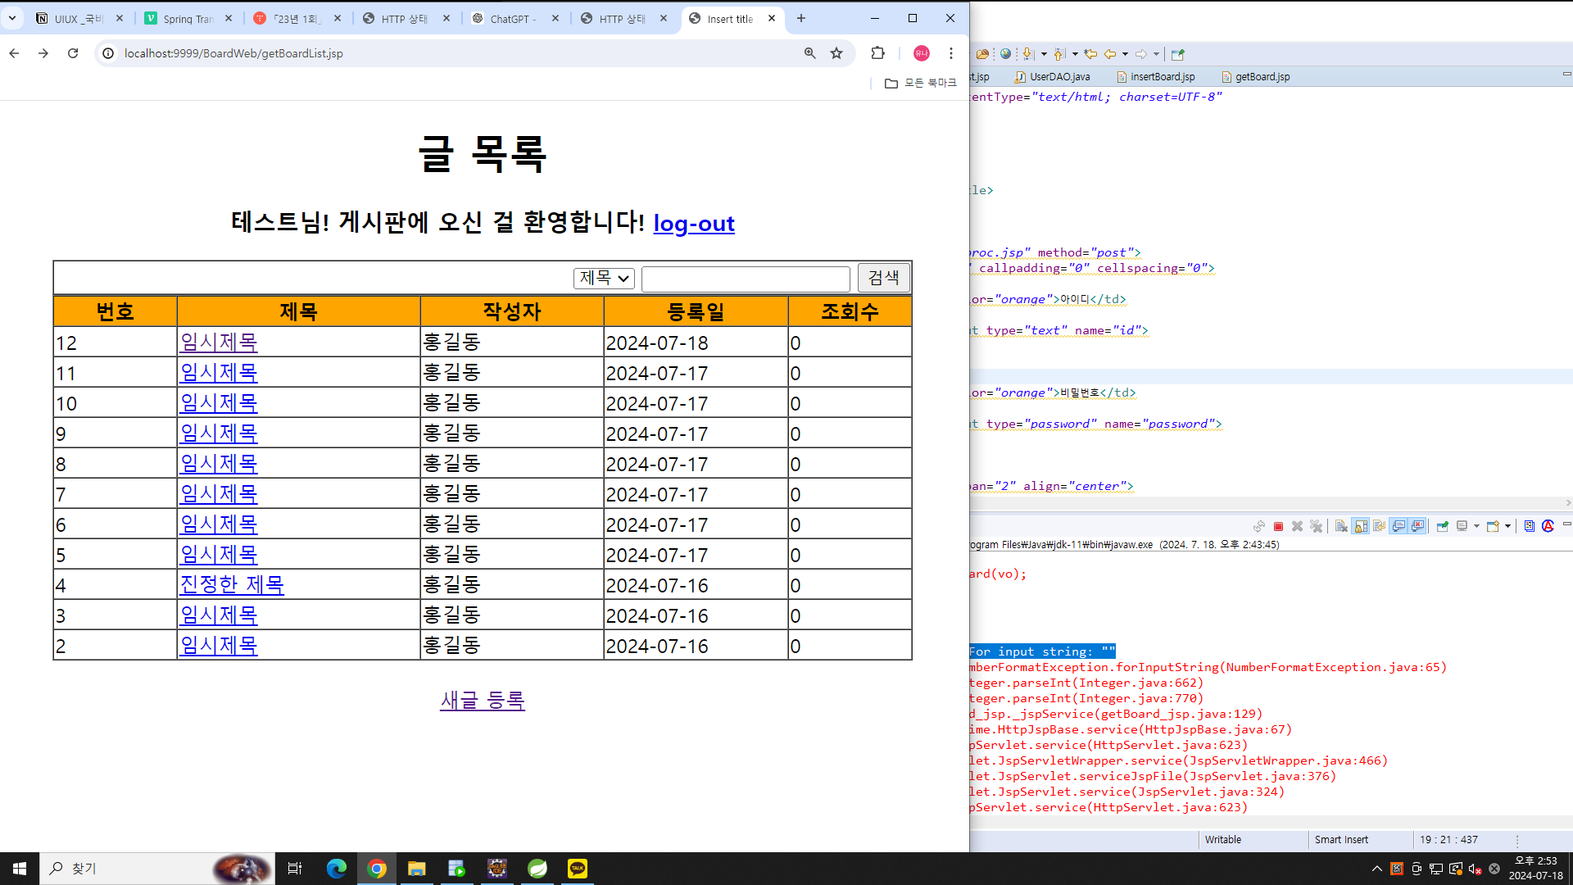Toggle Show Console on standard output
The width and height of the screenshot is (1573, 885).
[1398, 526]
